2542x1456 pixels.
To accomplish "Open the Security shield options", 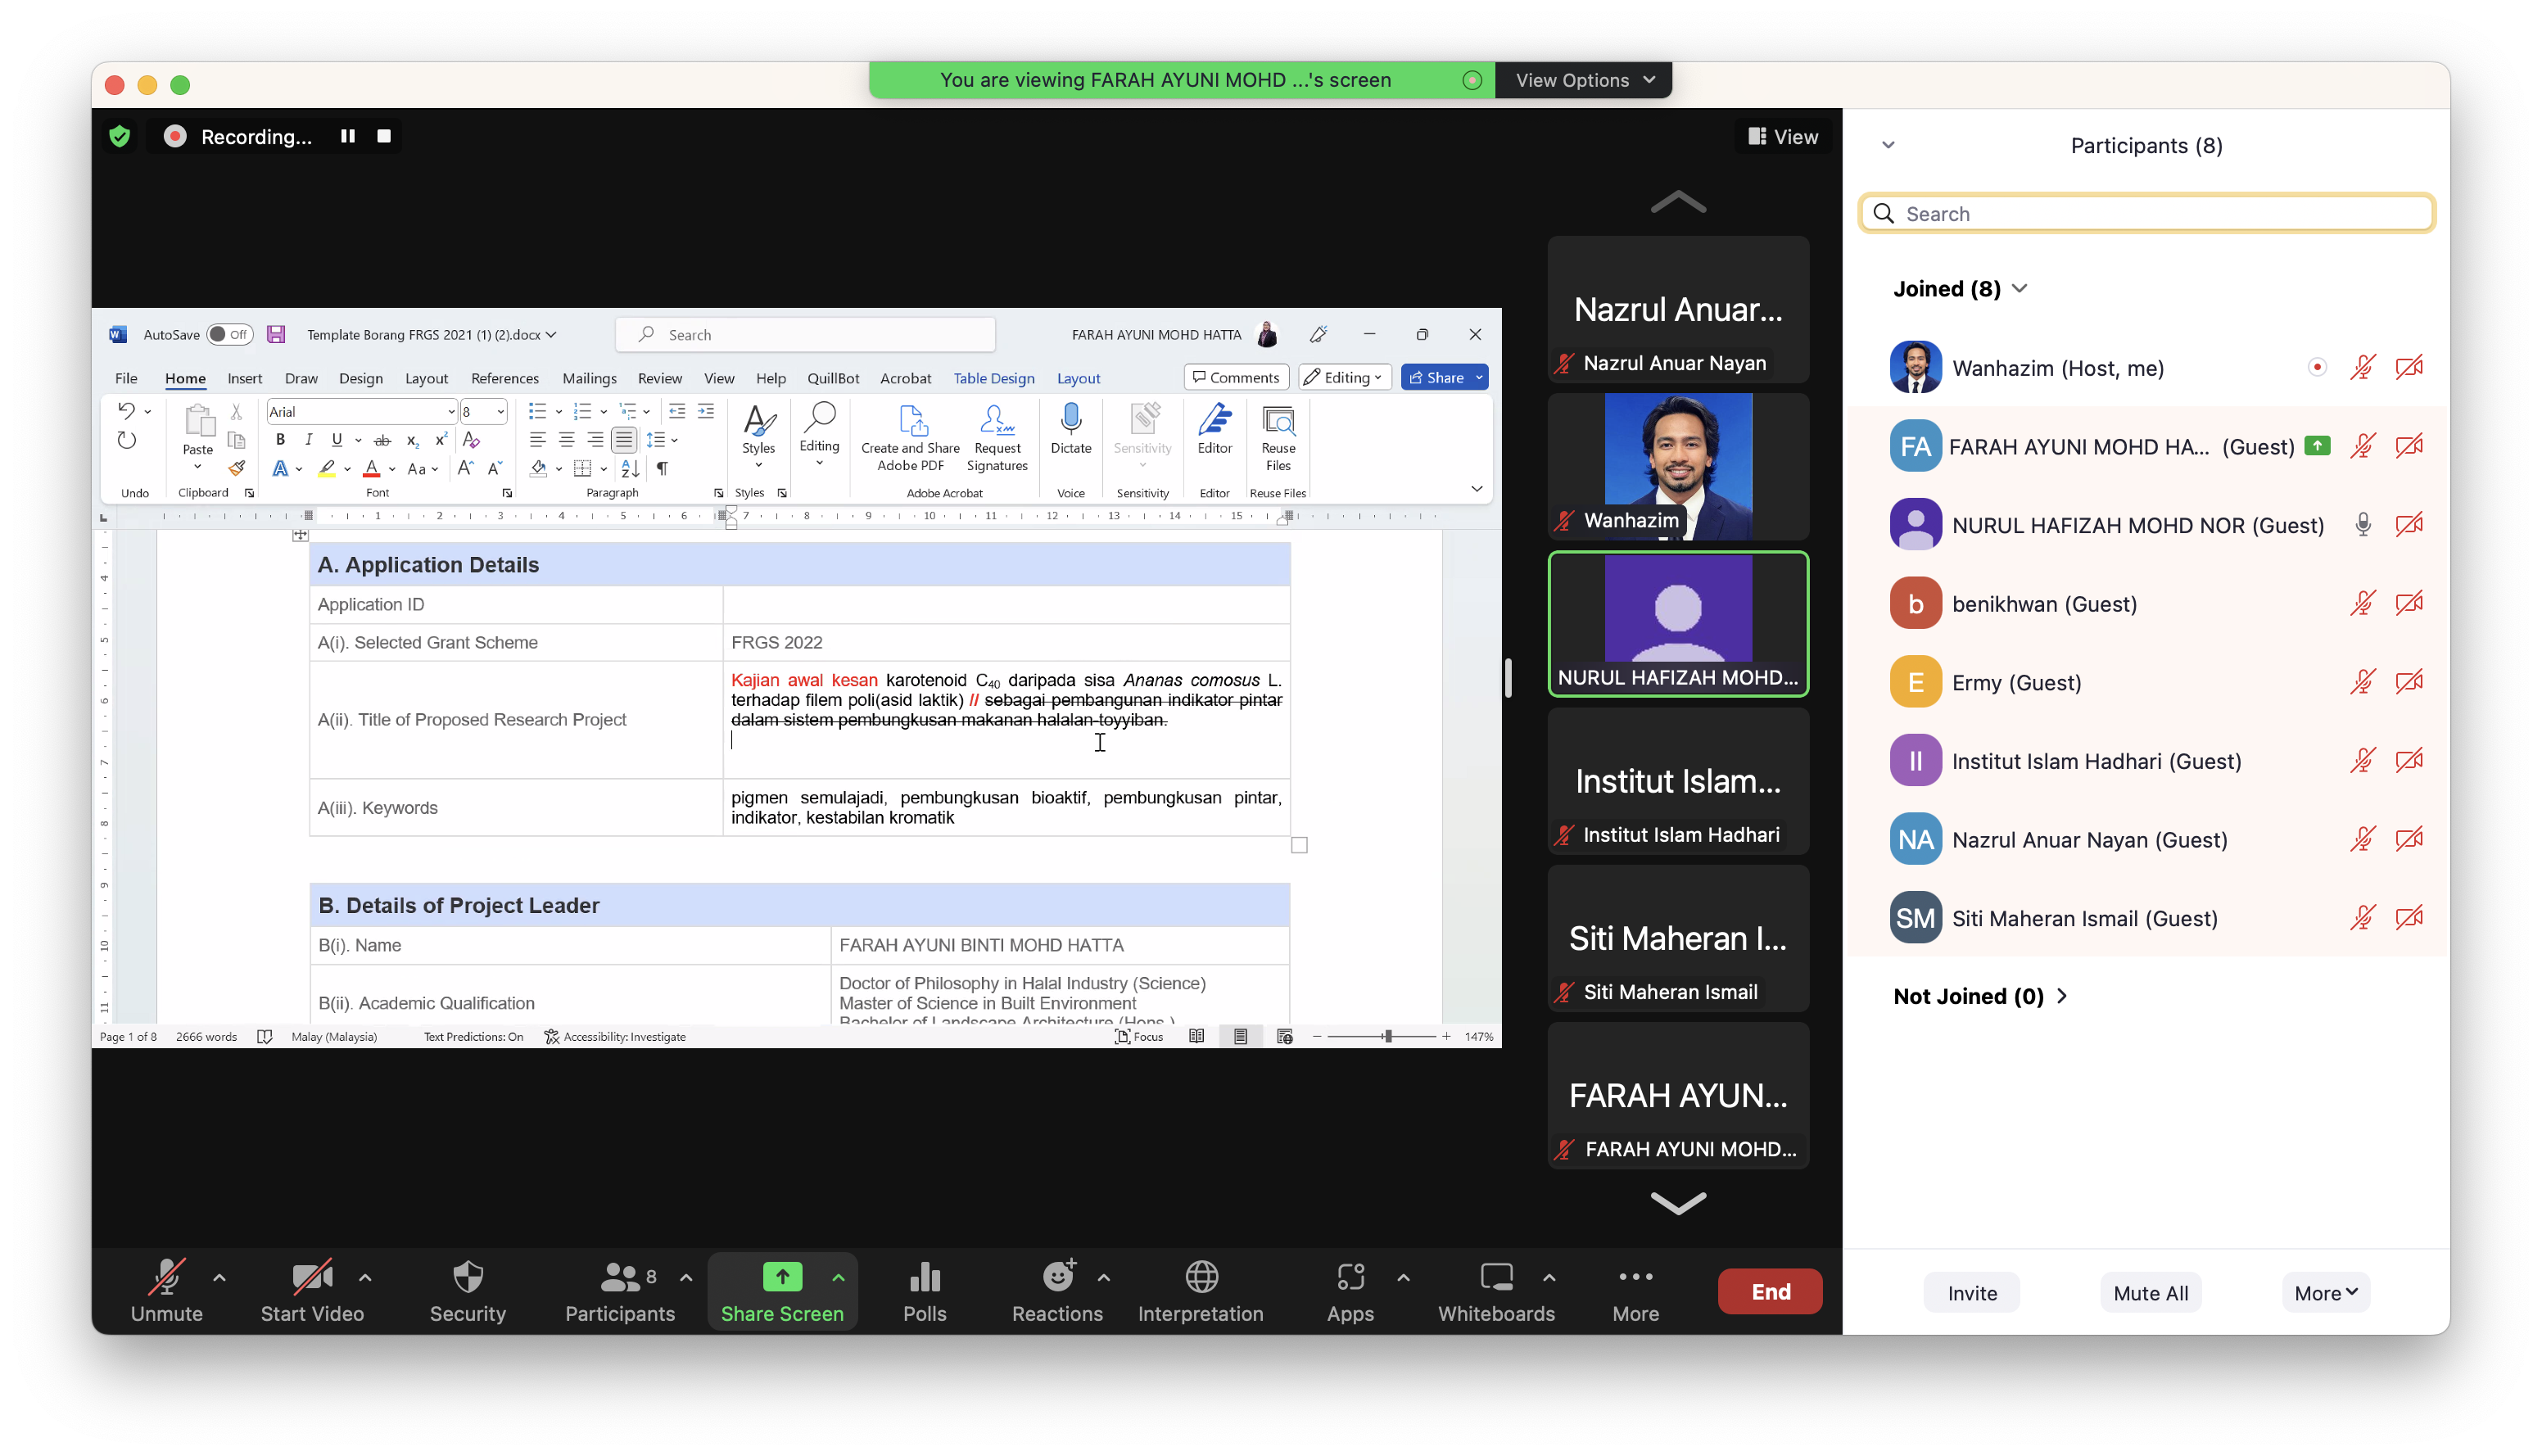I will click(x=467, y=1290).
